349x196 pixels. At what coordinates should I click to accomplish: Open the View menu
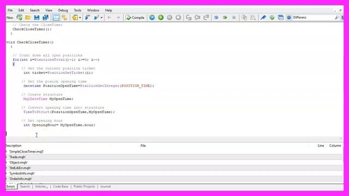(49, 10)
